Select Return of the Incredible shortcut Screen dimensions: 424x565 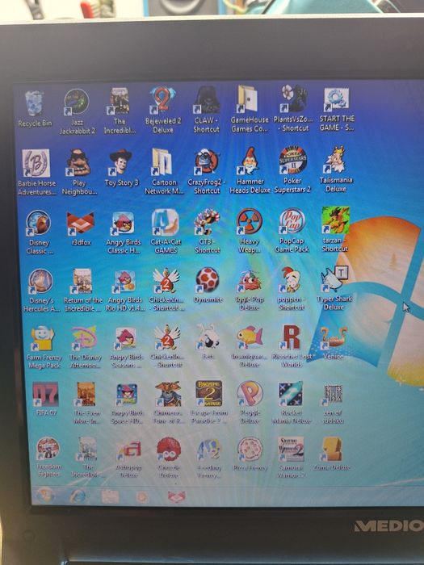click(82, 281)
